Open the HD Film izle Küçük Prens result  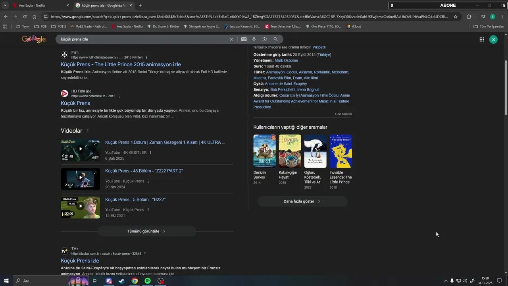pos(75,103)
